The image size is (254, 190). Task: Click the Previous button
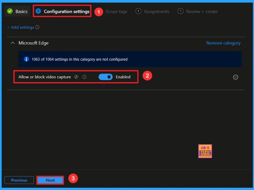[x=19, y=180]
